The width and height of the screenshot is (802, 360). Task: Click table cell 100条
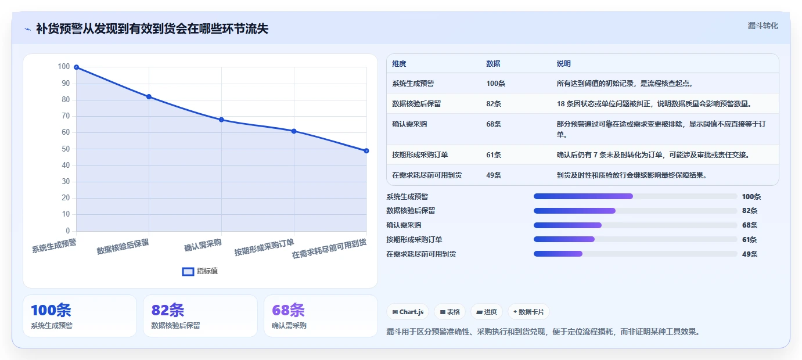pyautogui.click(x=496, y=84)
